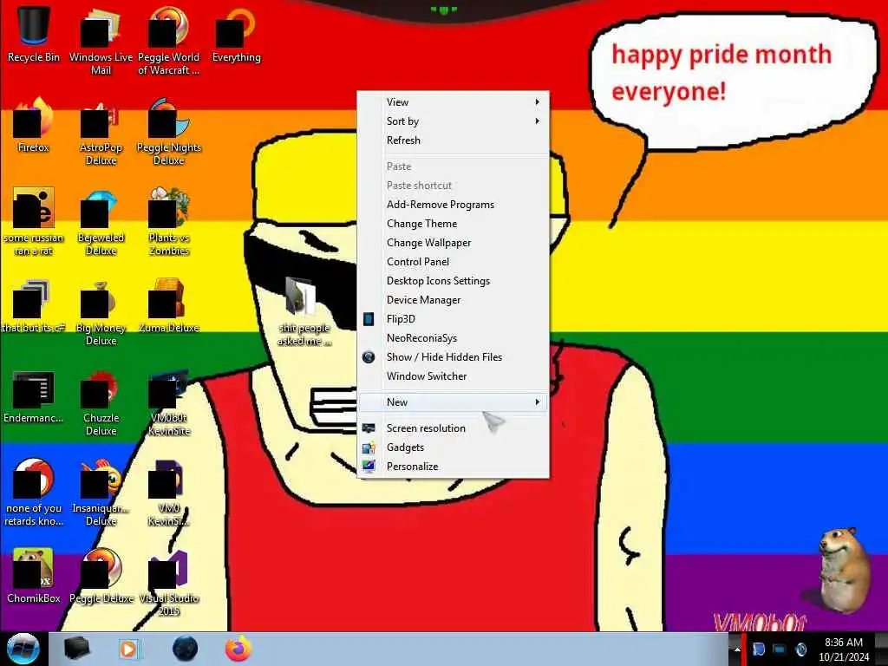Image resolution: width=888 pixels, height=666 pixels.
Task: Click the monitor icon in system tray
Action: click(x=780, y=650)
